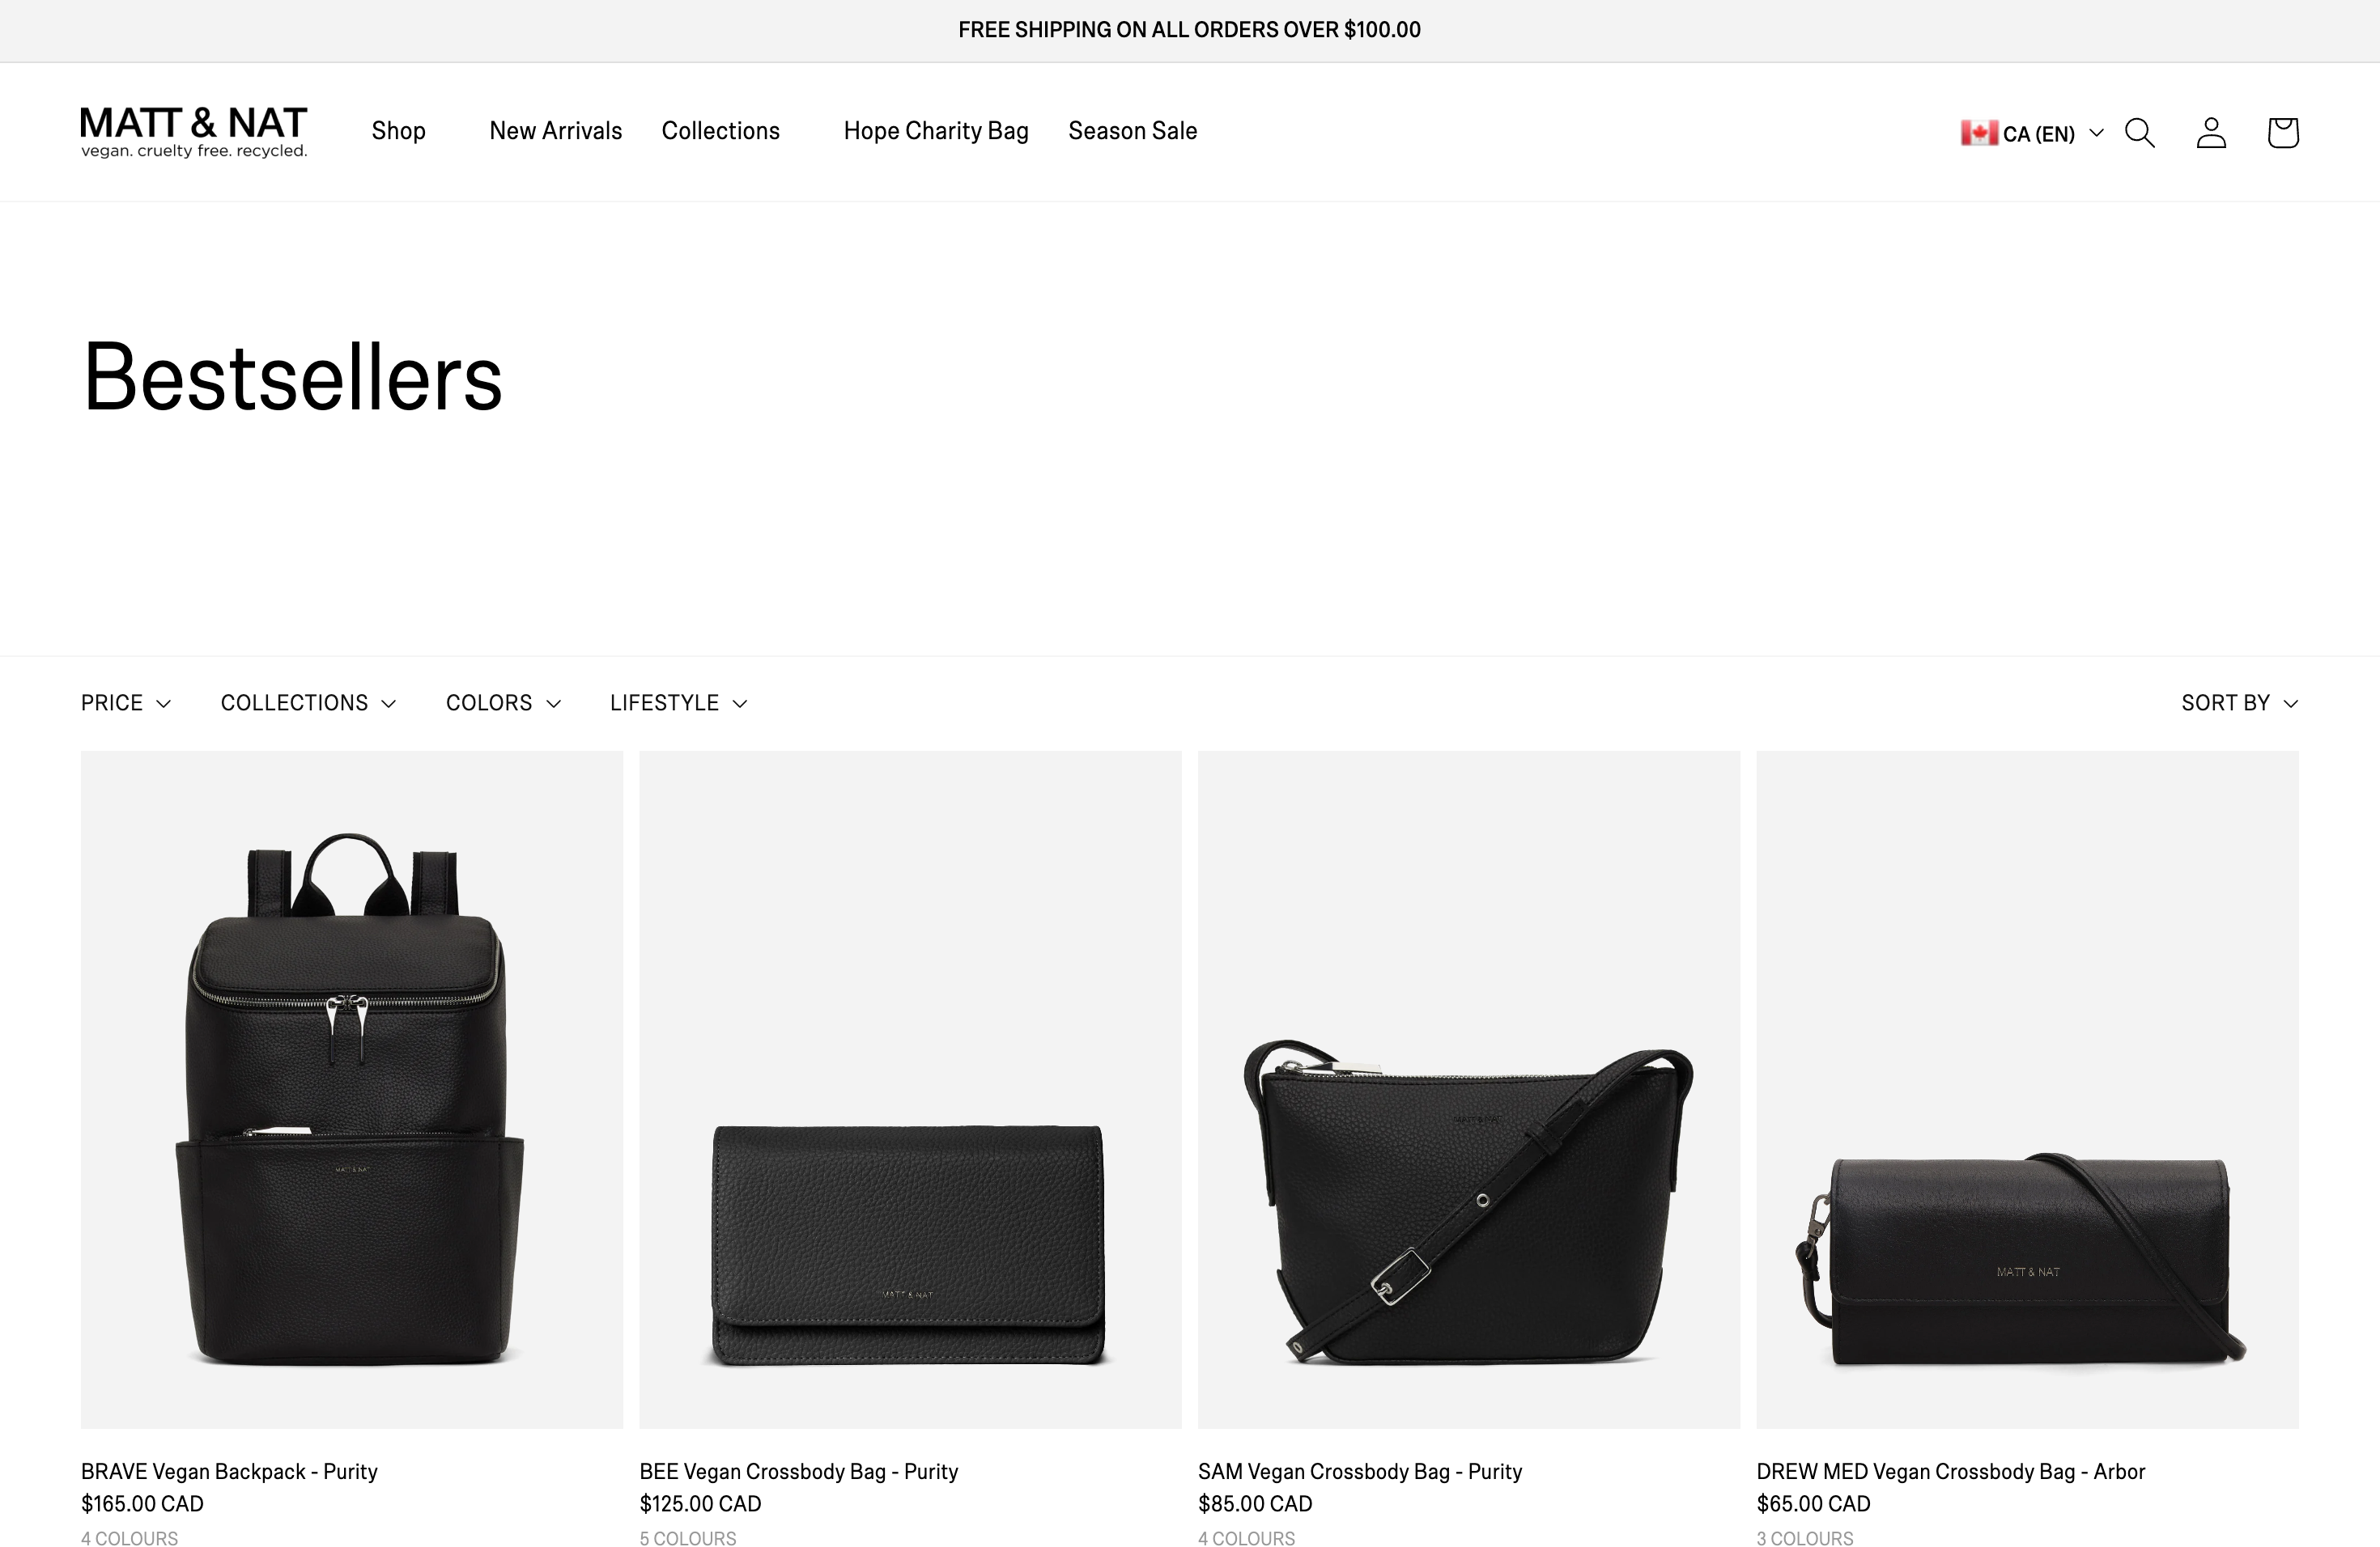The height and width of the screenshot is (1547, 2380).
Task: Open the Collections nav menu
Action: (x=721, y=131)
